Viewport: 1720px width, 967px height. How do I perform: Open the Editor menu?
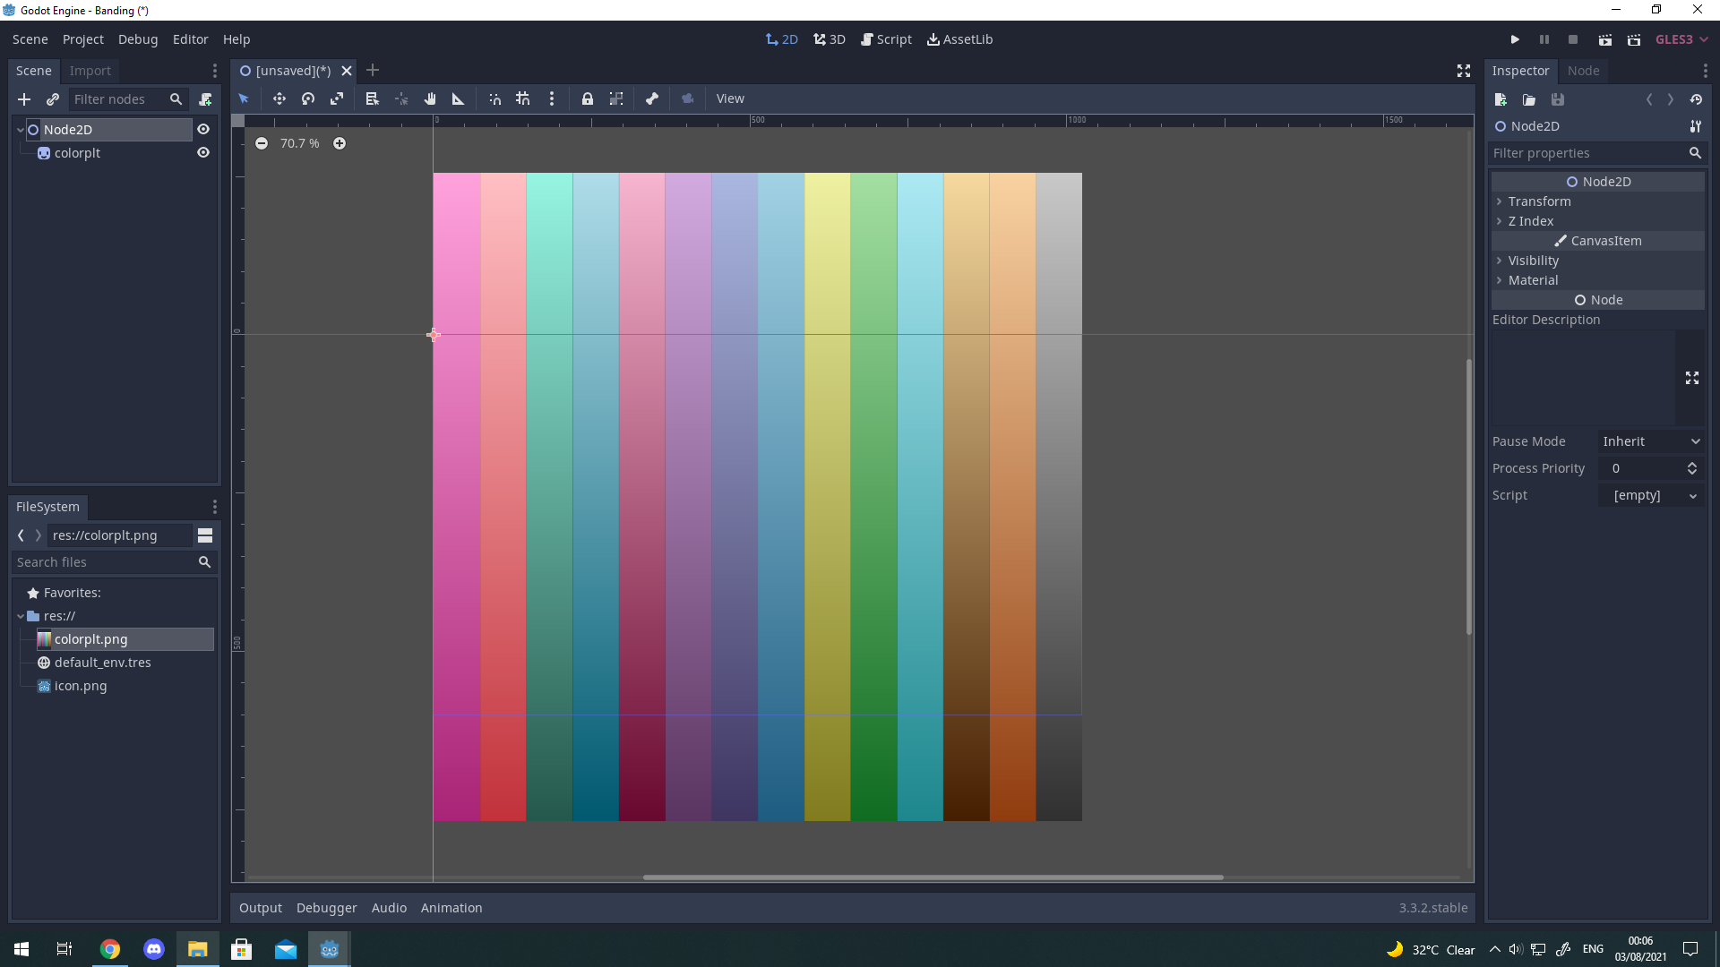tap(190, 39)
